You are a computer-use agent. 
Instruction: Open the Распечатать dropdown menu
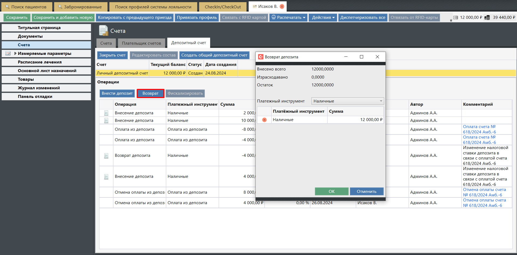(x=288, y=17)
